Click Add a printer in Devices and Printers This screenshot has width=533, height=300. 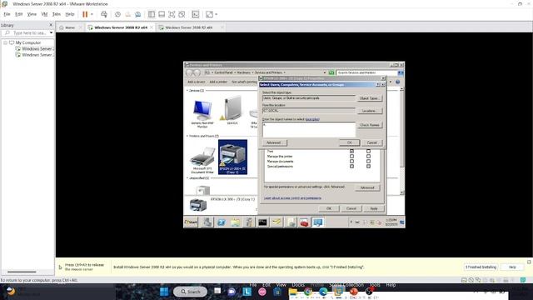[218, 82]
